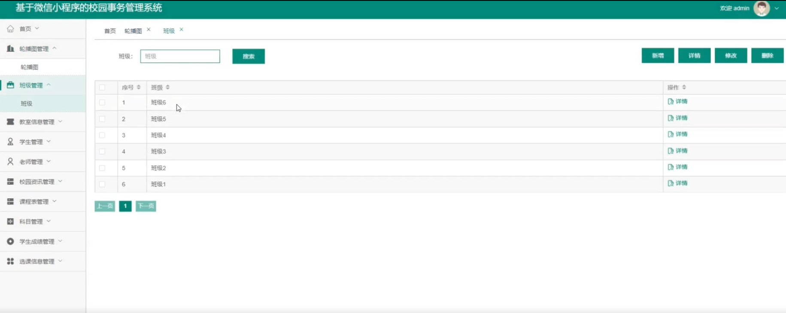Click the 搜索 button
786x313 pixels.
pos(249,56)
